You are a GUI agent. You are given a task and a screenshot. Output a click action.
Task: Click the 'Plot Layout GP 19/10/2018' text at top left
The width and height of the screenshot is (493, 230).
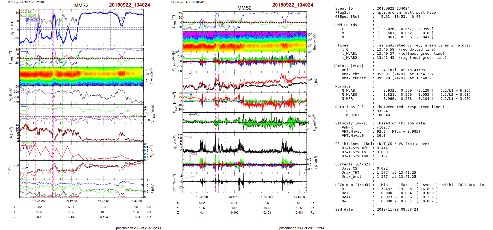[x=26, y=2]
